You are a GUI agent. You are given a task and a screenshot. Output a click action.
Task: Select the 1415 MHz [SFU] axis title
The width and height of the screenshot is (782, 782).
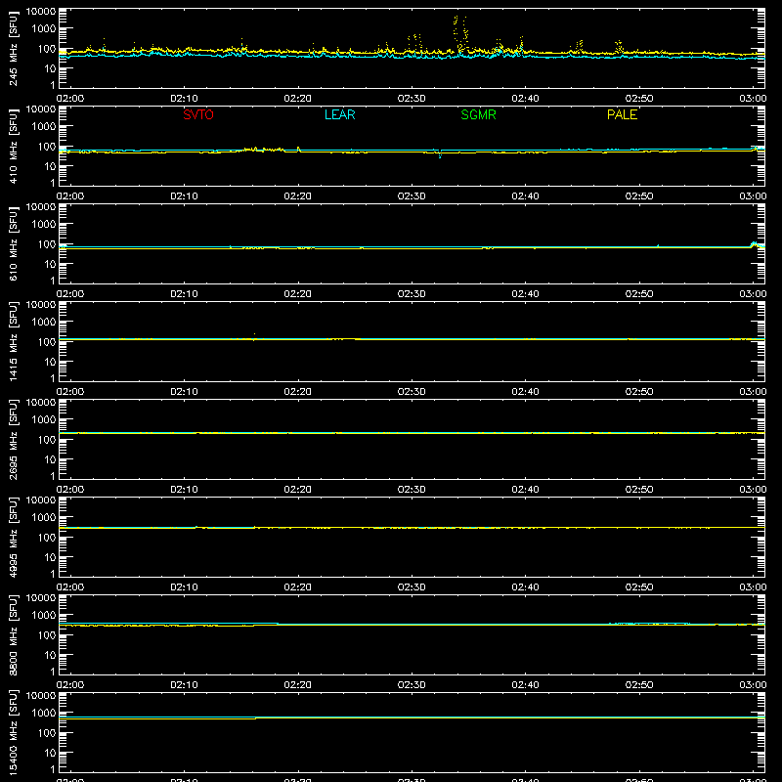coord(13,341)
